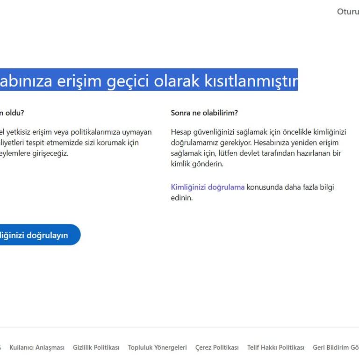Click the text 'eylemlere girişeceğiz.'
This screenshot has height=359, width=359.
pos(34,153)
